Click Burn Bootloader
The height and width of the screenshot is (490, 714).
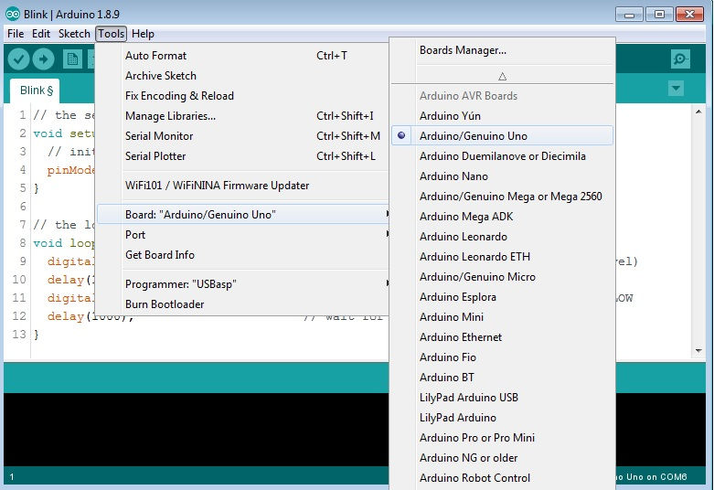[243, 304]
